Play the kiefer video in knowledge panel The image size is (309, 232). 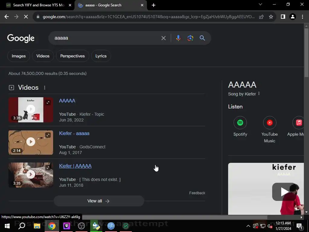(284, 192)
